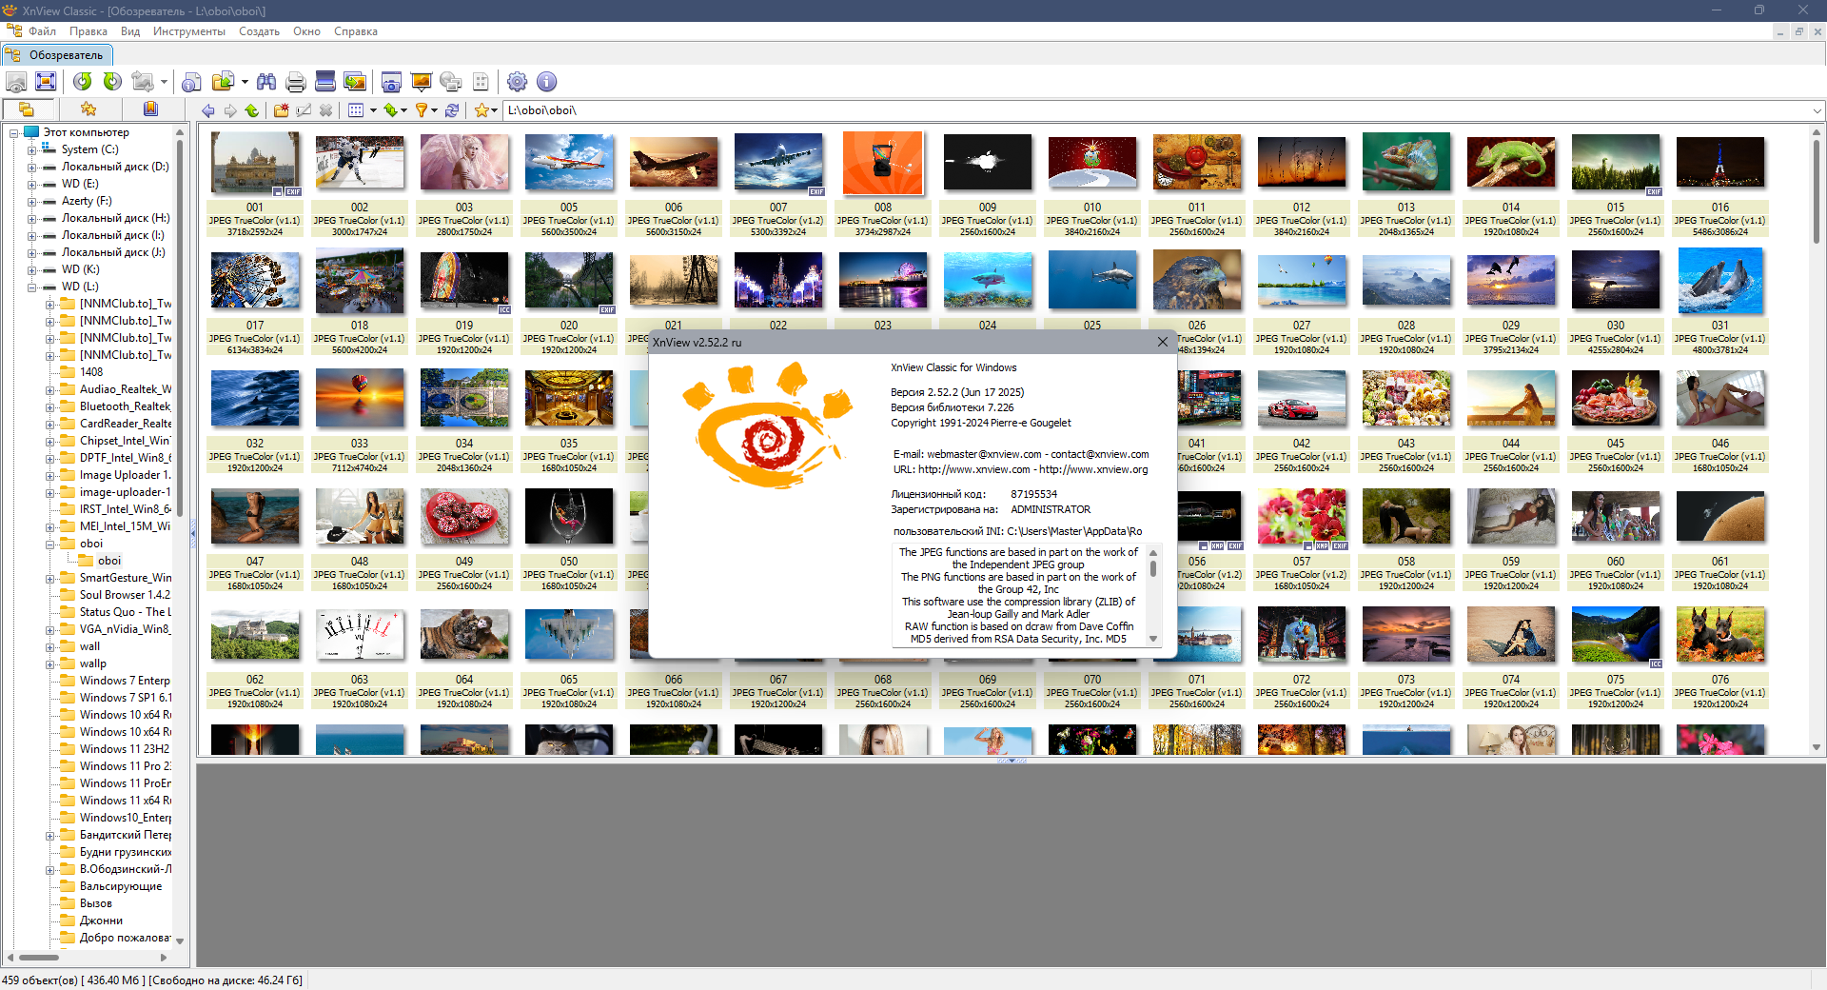Close the XnView about dialog

tap(1162, 342)
